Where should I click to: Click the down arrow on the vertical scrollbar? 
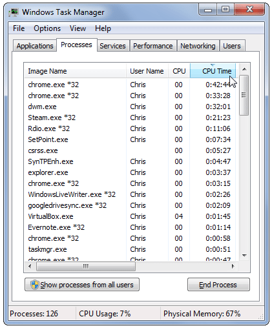click(244, 256)
